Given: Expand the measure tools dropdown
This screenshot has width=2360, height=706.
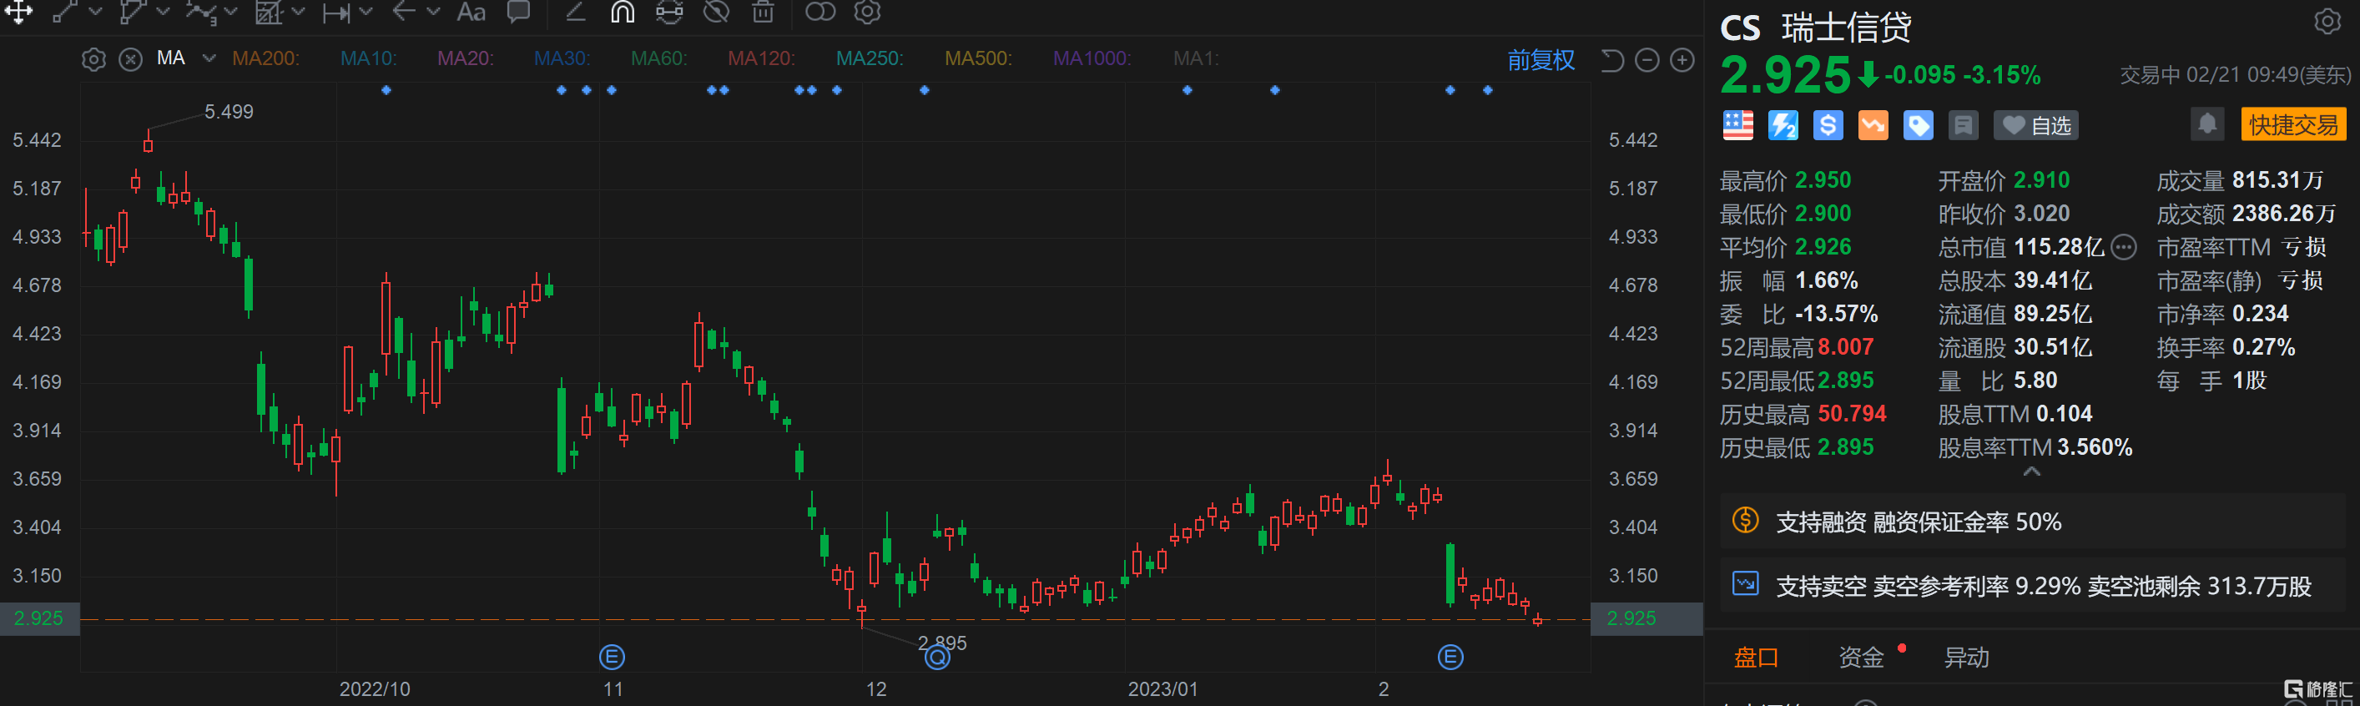Looking at the screenshot, I should (x=366, y=12).
